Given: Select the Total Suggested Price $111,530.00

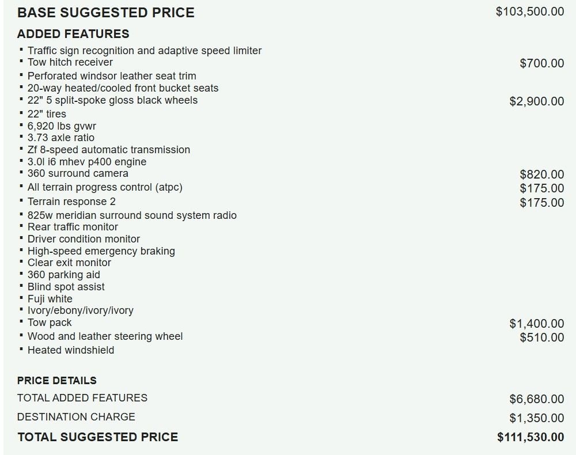Looking at the screenshot, I should (x=531, y=437).
